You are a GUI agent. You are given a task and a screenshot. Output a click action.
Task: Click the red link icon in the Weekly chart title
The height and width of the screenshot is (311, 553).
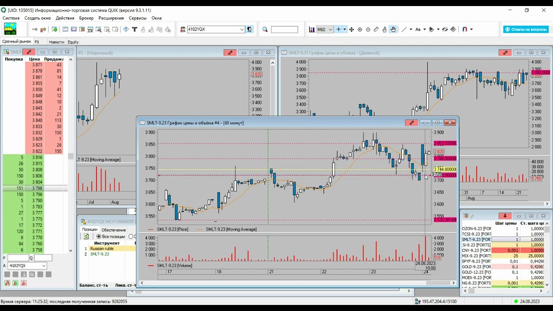[230, 53]
